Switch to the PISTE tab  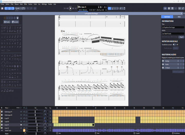click(179, 17)
